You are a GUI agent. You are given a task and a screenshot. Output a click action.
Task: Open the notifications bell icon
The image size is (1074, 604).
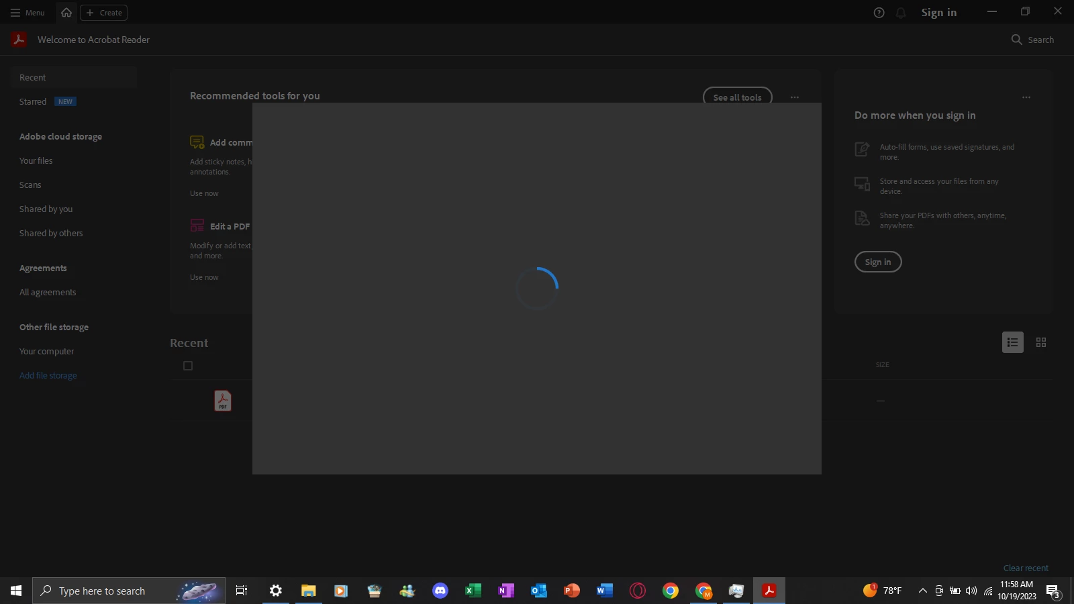[x=901, y=13]
